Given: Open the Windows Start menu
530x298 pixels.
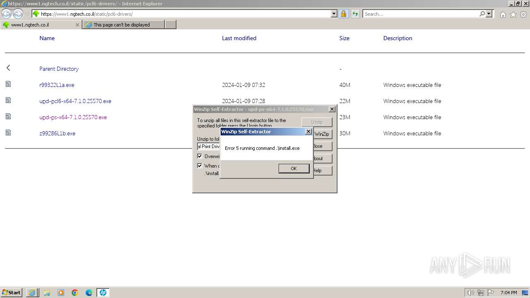Looking at the screenshot, I should [x=12, y=293].
